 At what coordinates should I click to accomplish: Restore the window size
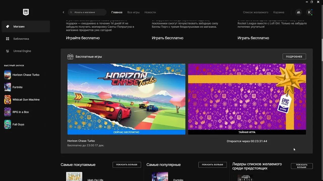pyautogui.click(x=312, y=2)
